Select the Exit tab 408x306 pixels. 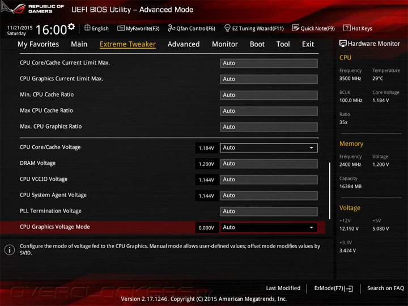308,44
